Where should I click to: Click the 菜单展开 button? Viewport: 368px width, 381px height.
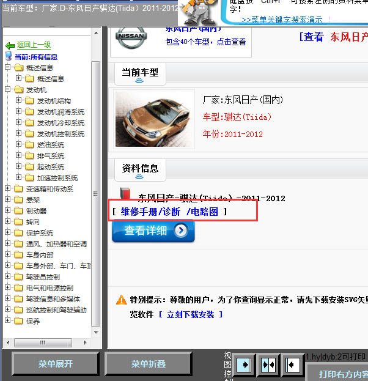56,364
